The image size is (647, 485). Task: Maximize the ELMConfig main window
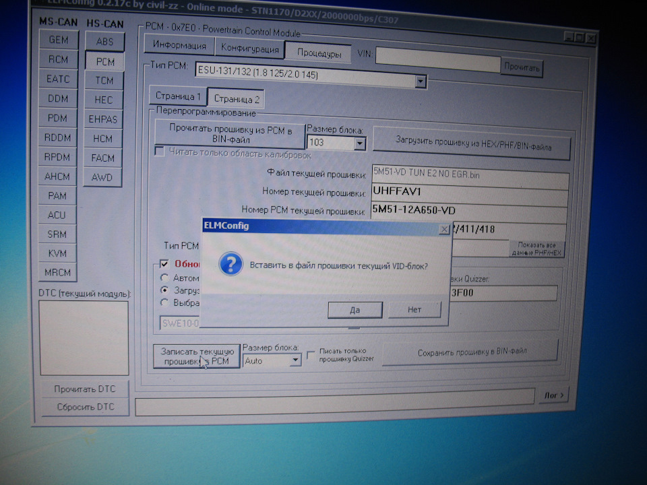pyautogui.click(x=580, y=38)
